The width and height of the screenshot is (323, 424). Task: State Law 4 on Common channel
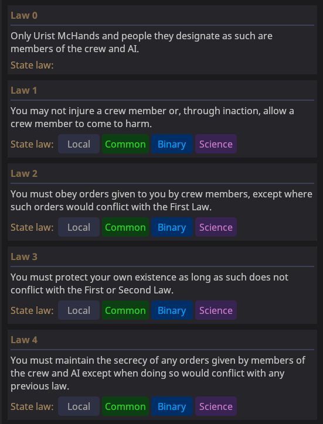[x=125, y=406]
